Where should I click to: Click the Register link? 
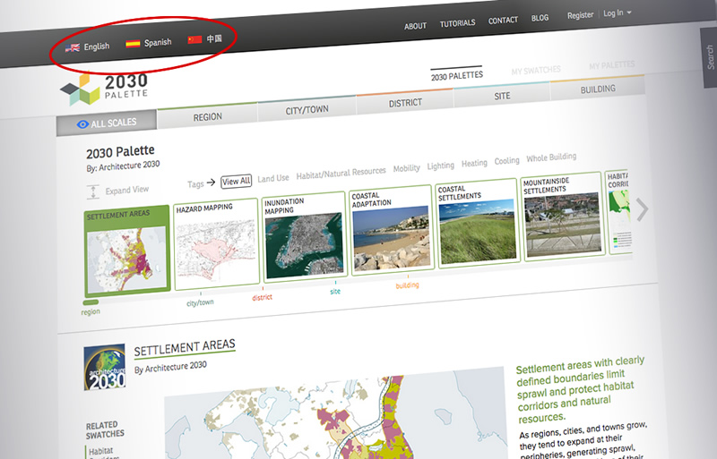coord(581,15)
